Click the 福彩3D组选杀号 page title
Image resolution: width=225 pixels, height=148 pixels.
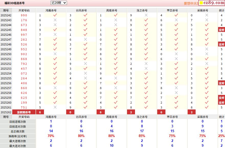point(15,3)
